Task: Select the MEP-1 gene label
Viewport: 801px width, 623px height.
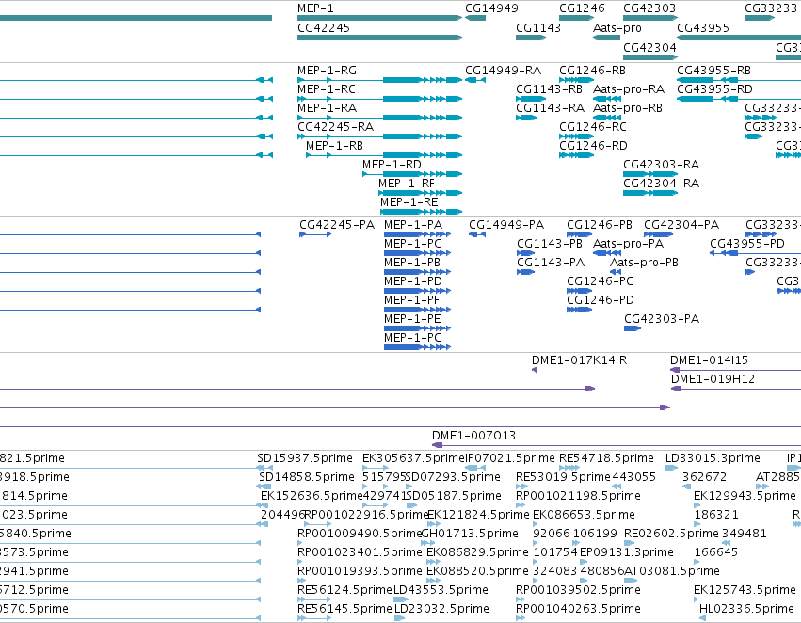Action: (x=315, y=8)
